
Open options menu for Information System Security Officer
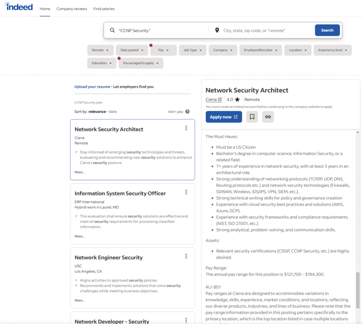pos(186,192)
